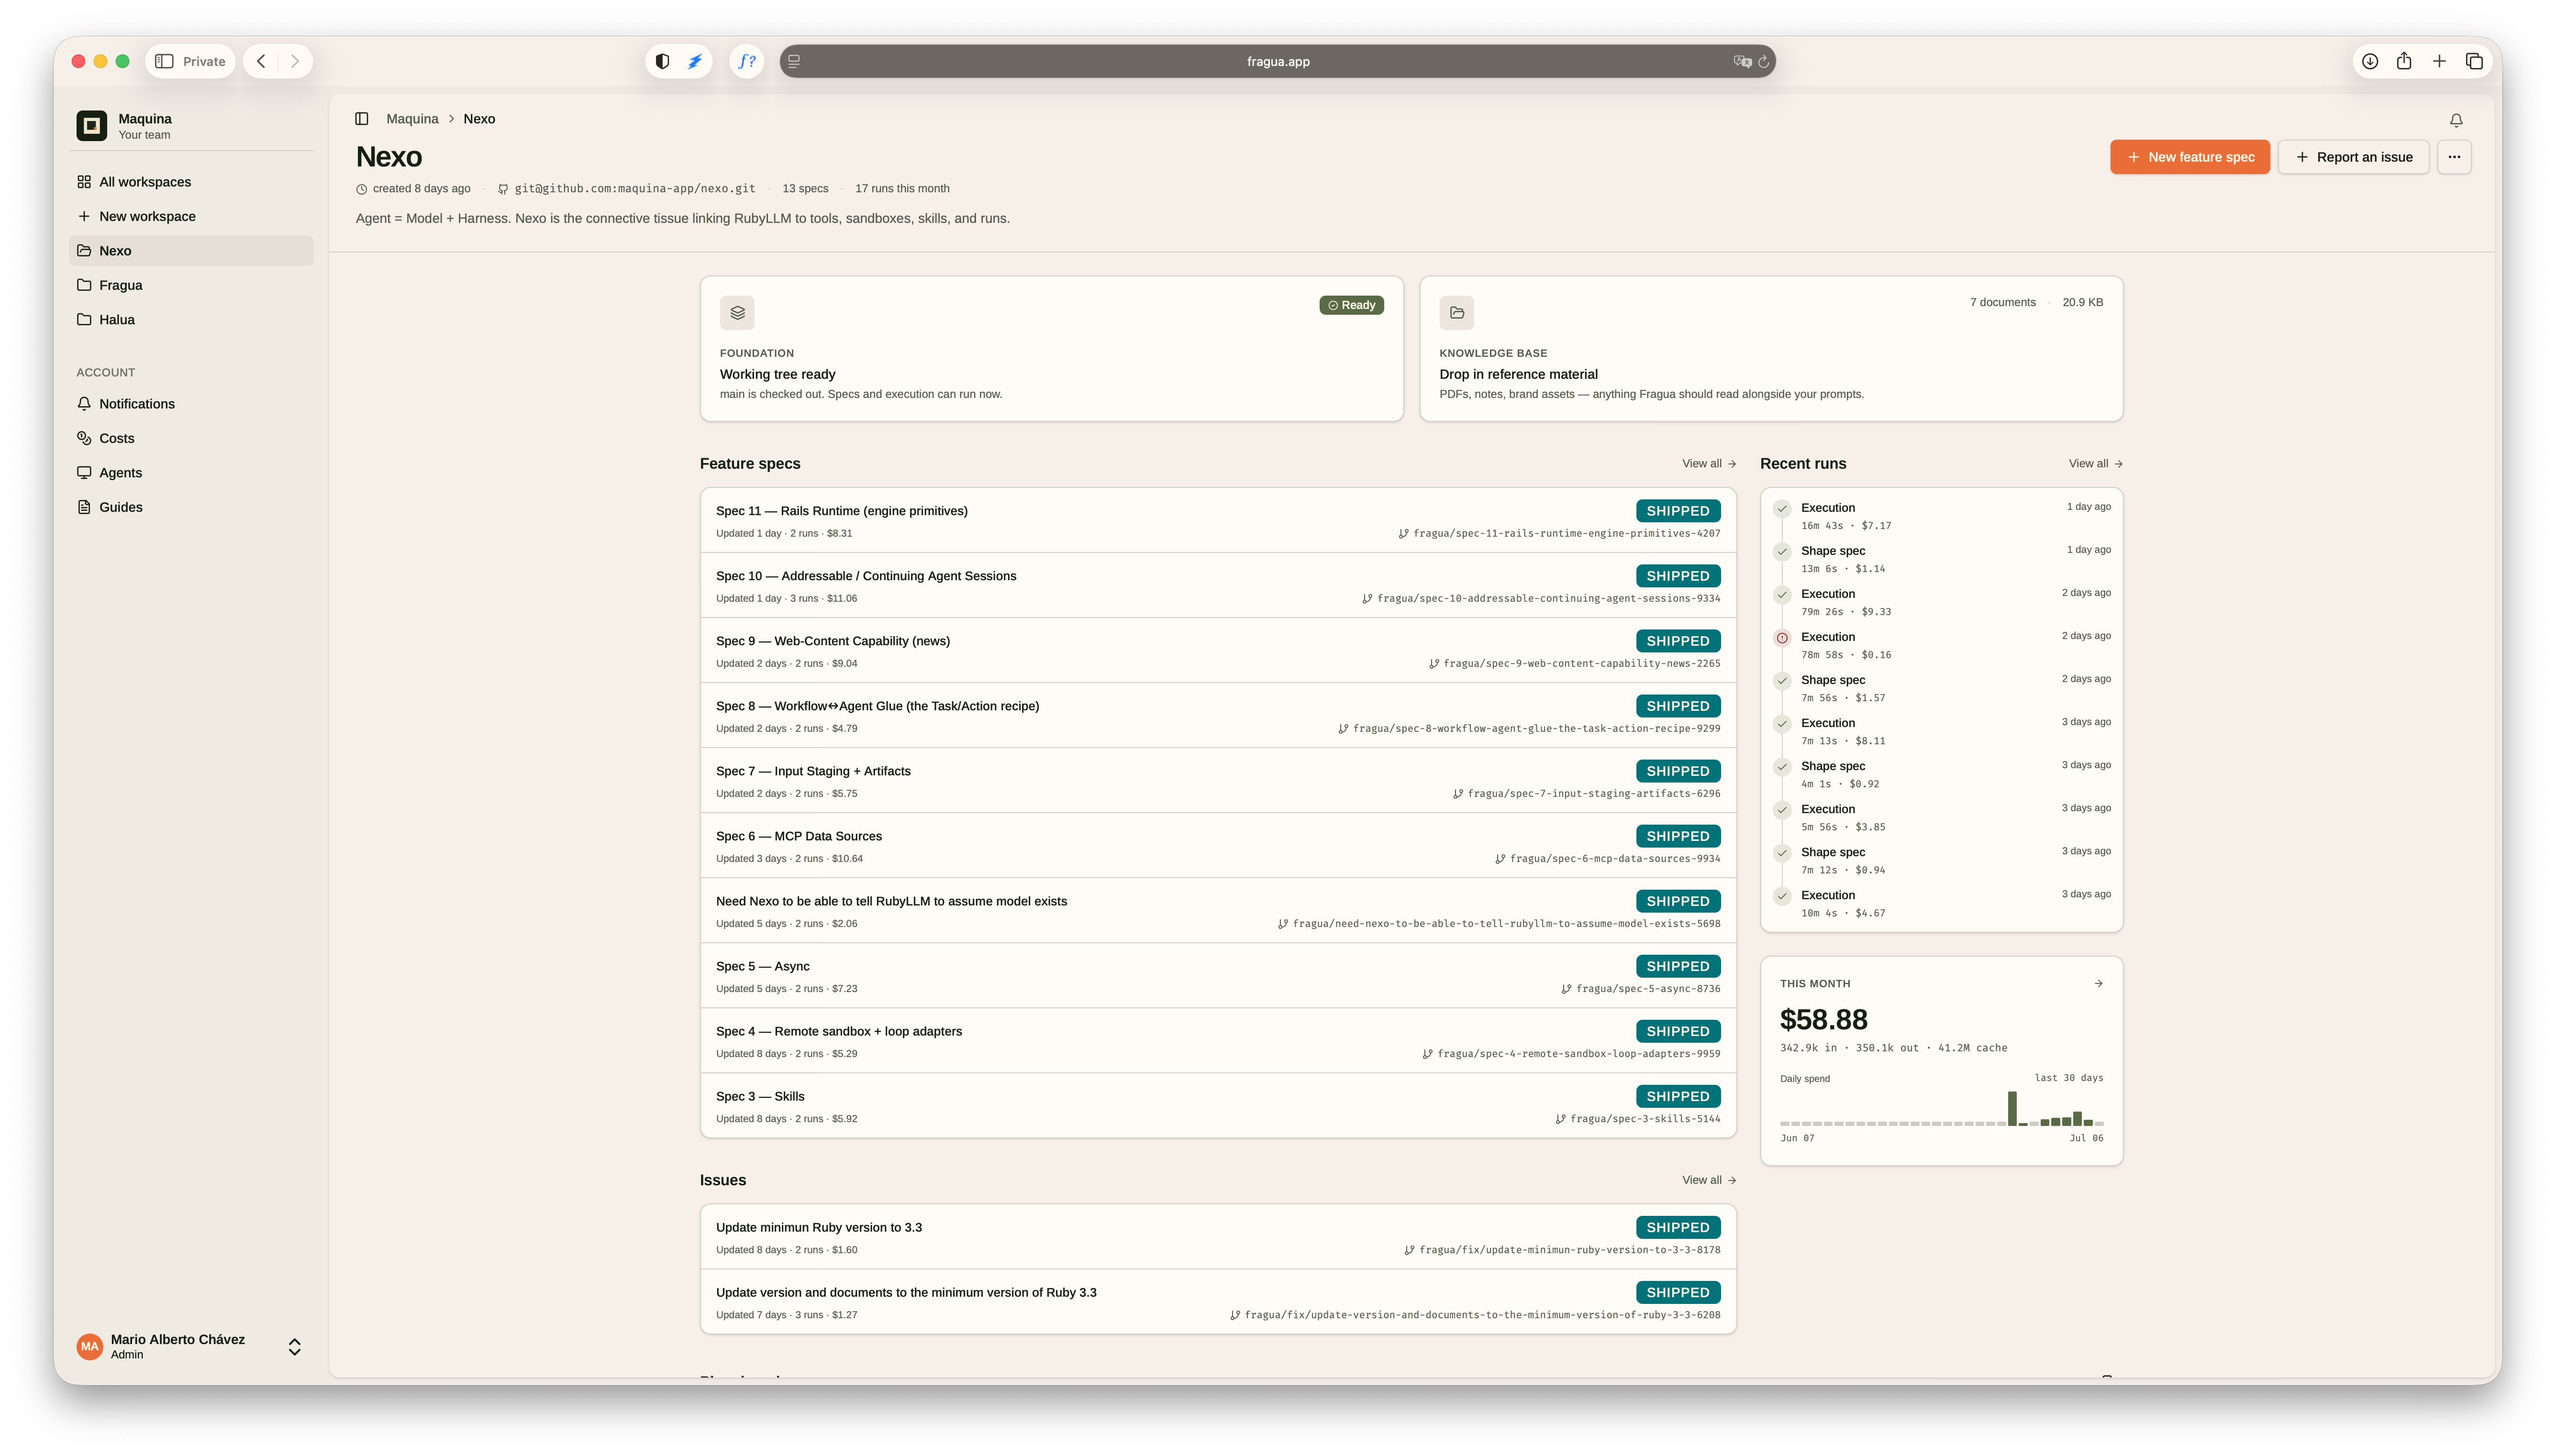2556x1456 pixels.
Task: Click View all for Feature specs
Action: 1708,464
